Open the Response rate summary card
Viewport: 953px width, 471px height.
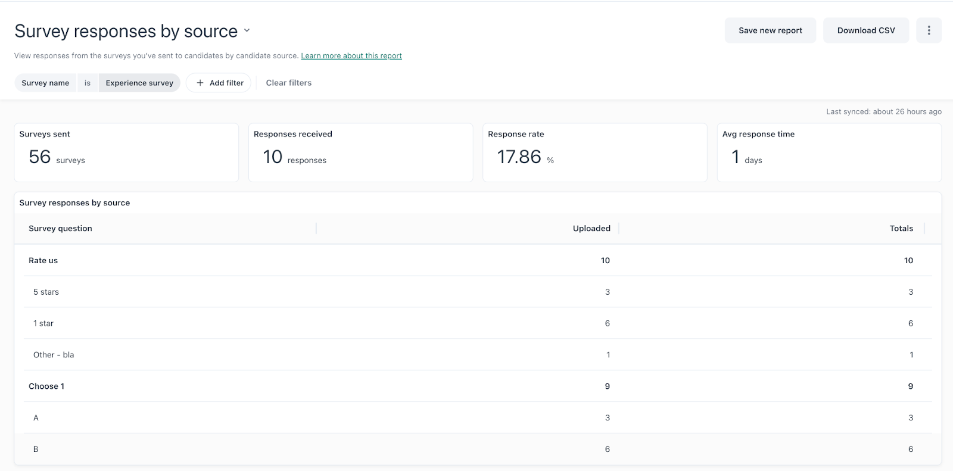(594, 152)
